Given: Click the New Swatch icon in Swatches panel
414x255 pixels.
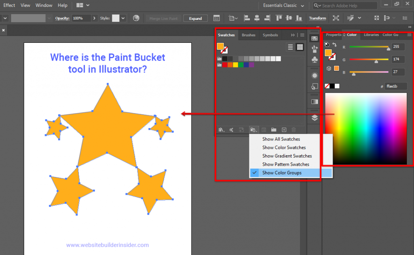Looking at the screenshot, I should click(284, 129).
